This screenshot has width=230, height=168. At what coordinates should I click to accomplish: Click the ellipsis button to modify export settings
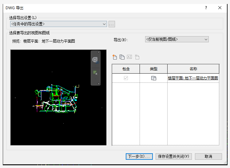pyautogui.click(x=112, y=24)
